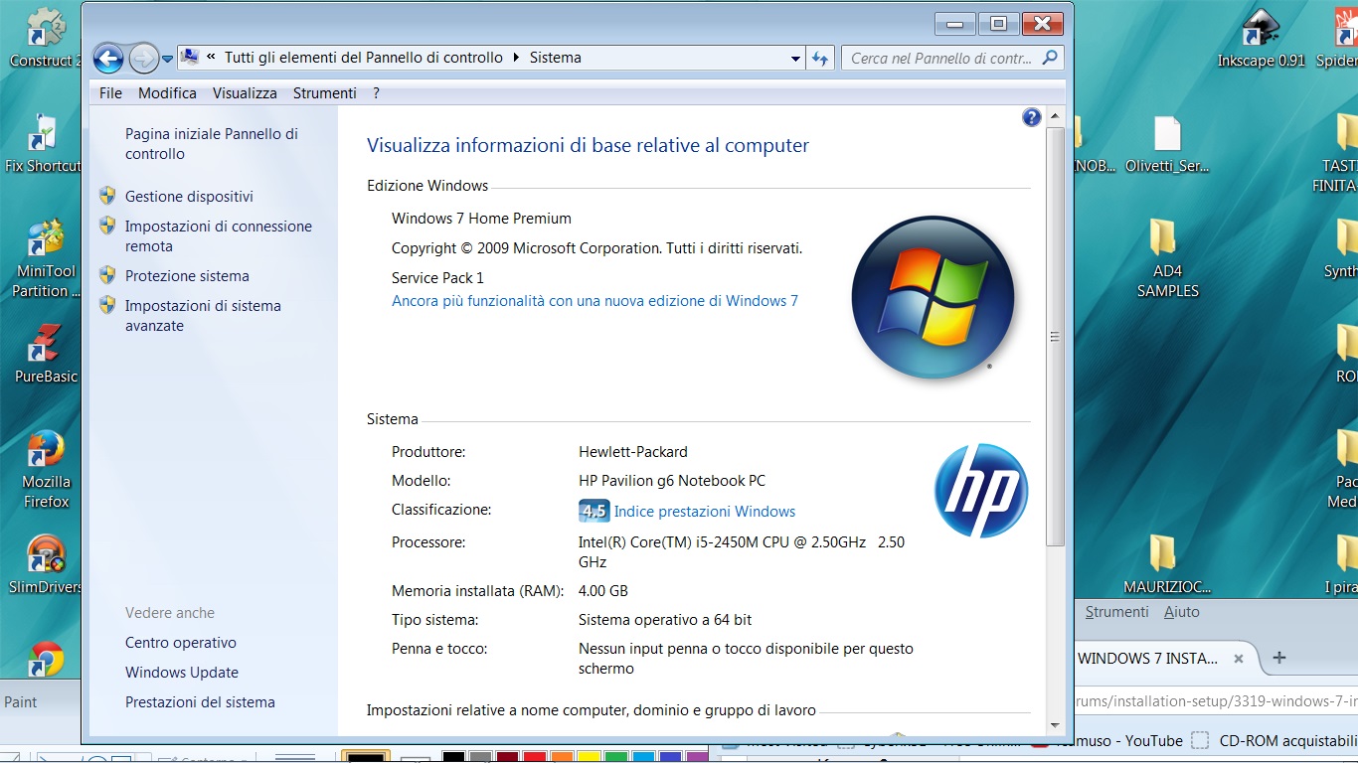
Task: Click the scrollbar down arrow
Action: pyautogui.click(x=1055, y=726)
